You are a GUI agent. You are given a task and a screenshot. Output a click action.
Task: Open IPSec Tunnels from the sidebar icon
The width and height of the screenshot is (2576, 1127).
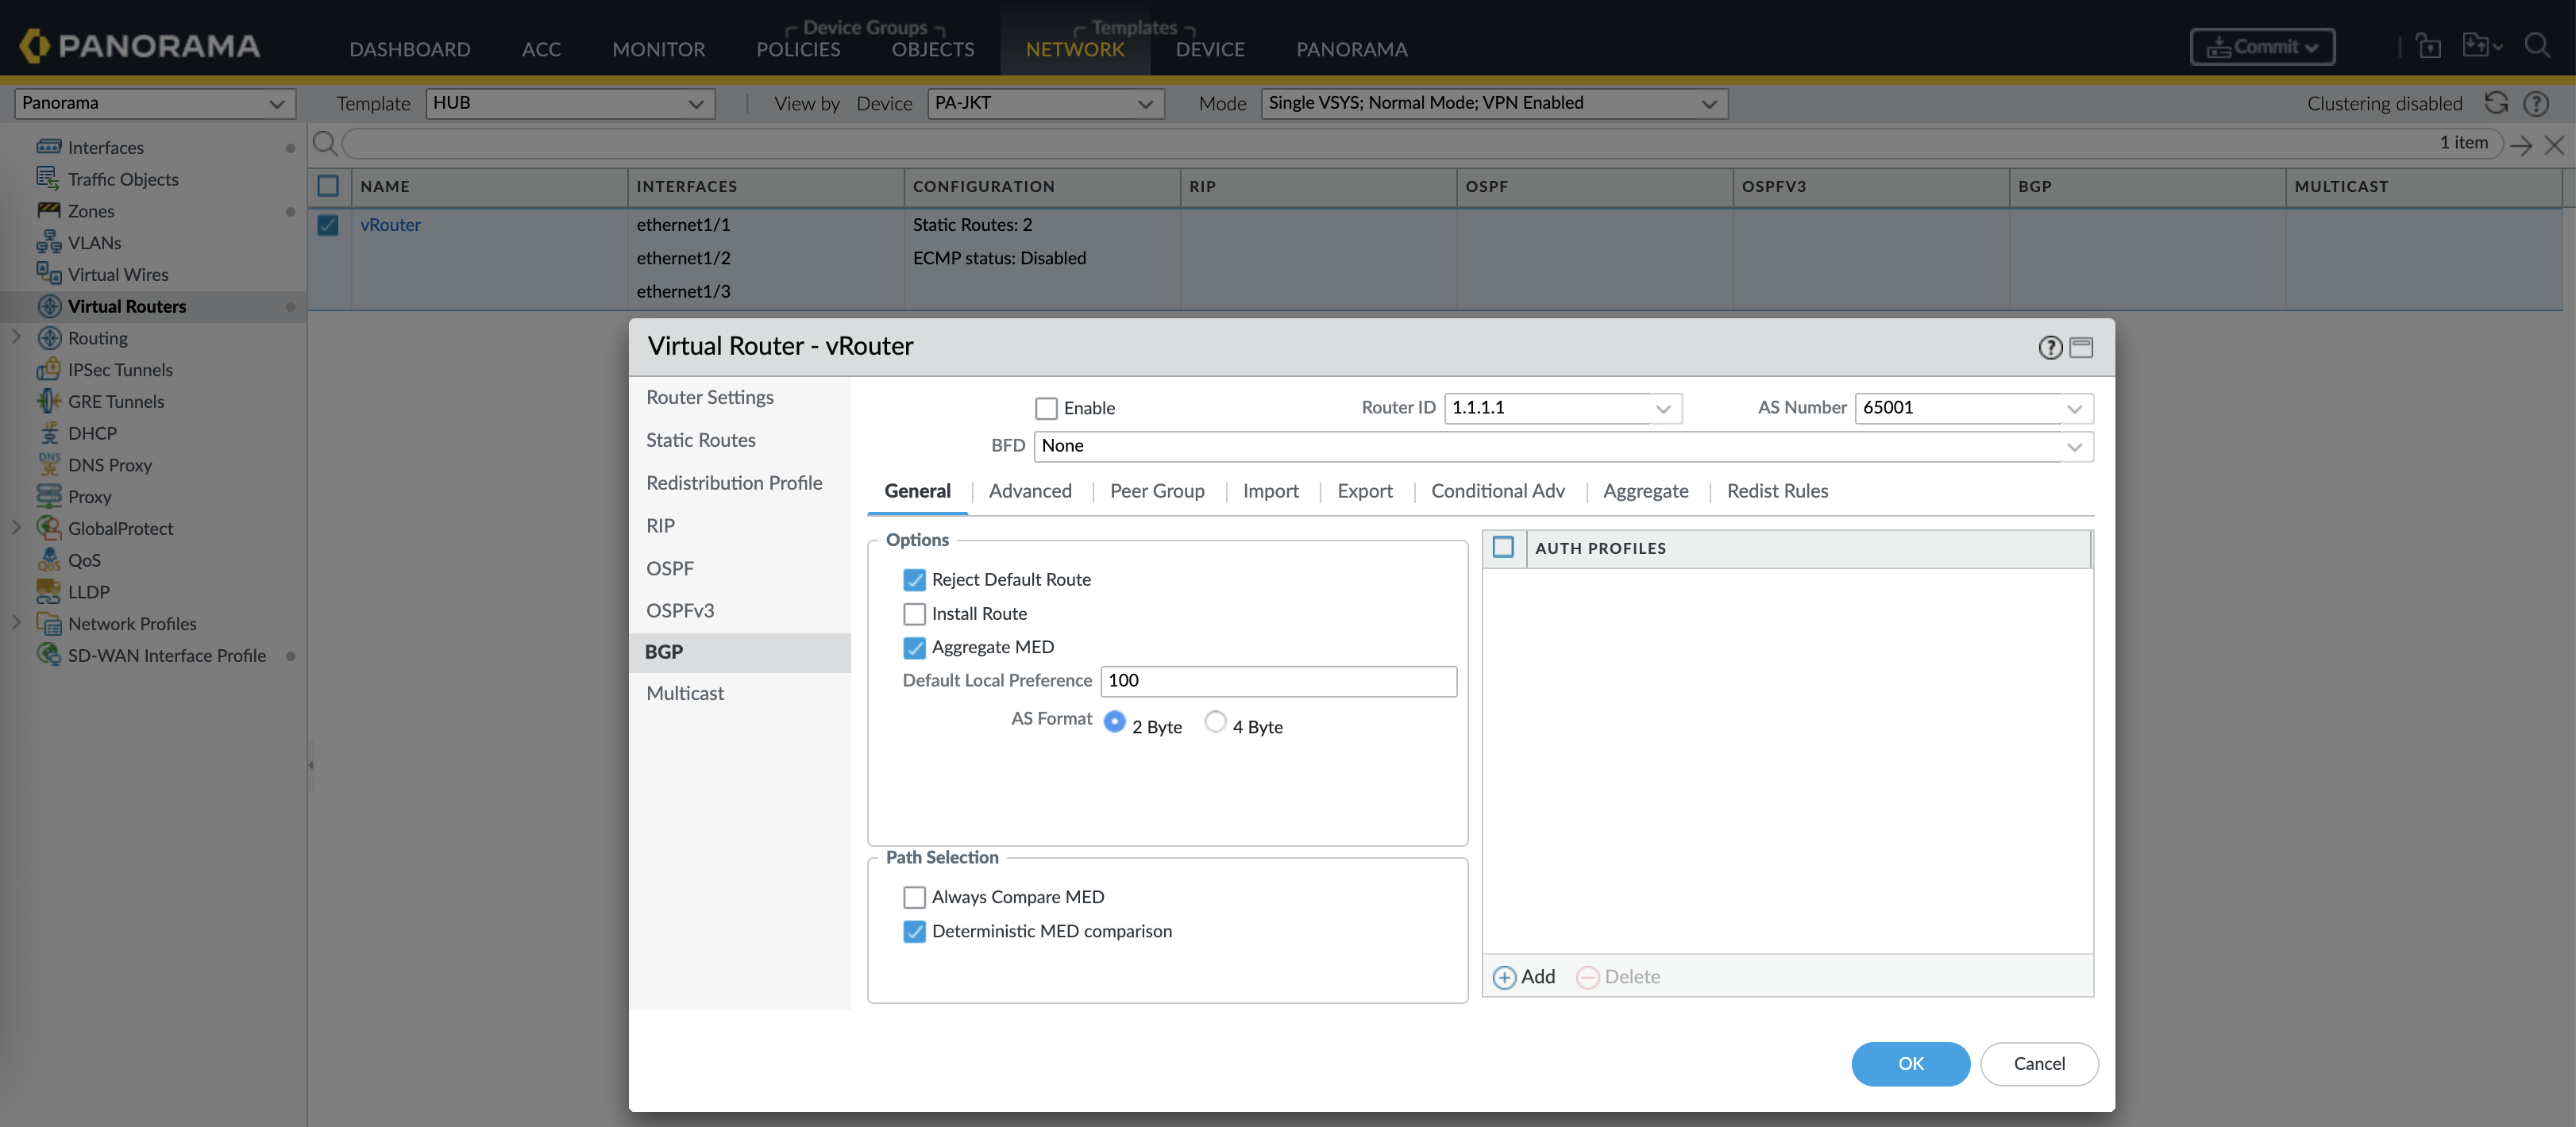(x=48, y=370)
